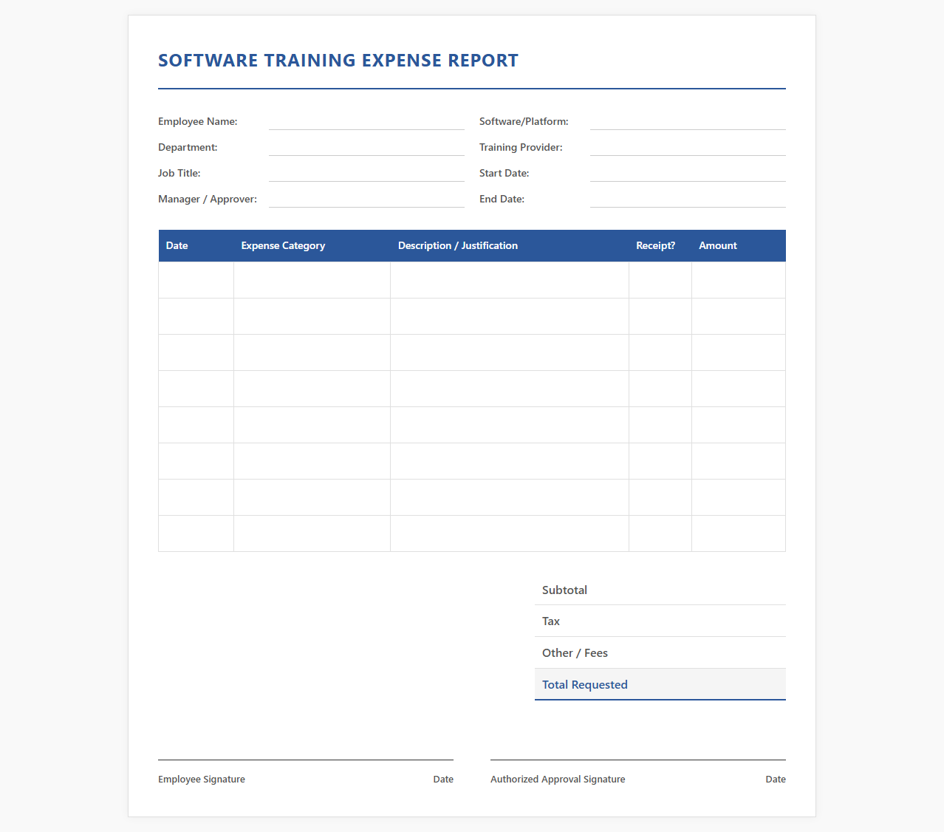Click the 'Manager / Approver:' label
944x832 pixels.
click(x=208, y=200)
